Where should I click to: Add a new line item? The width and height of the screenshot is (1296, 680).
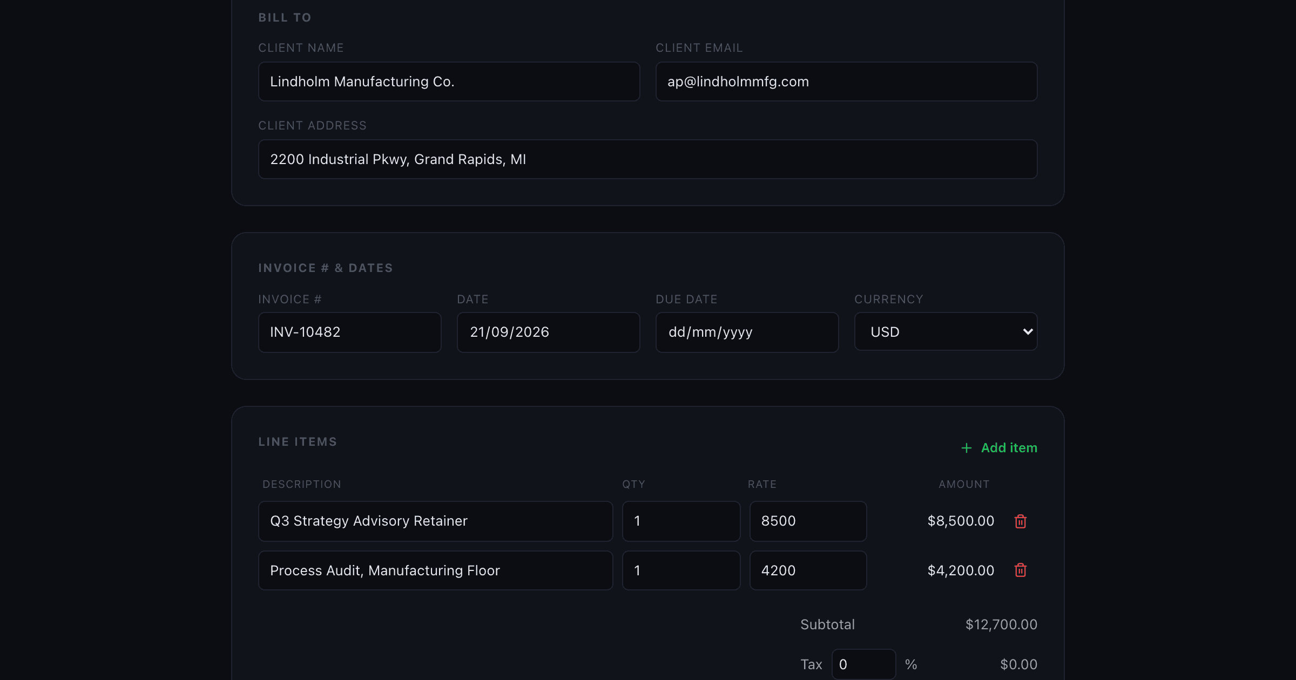pyautogui.click(x=999, y=448)
